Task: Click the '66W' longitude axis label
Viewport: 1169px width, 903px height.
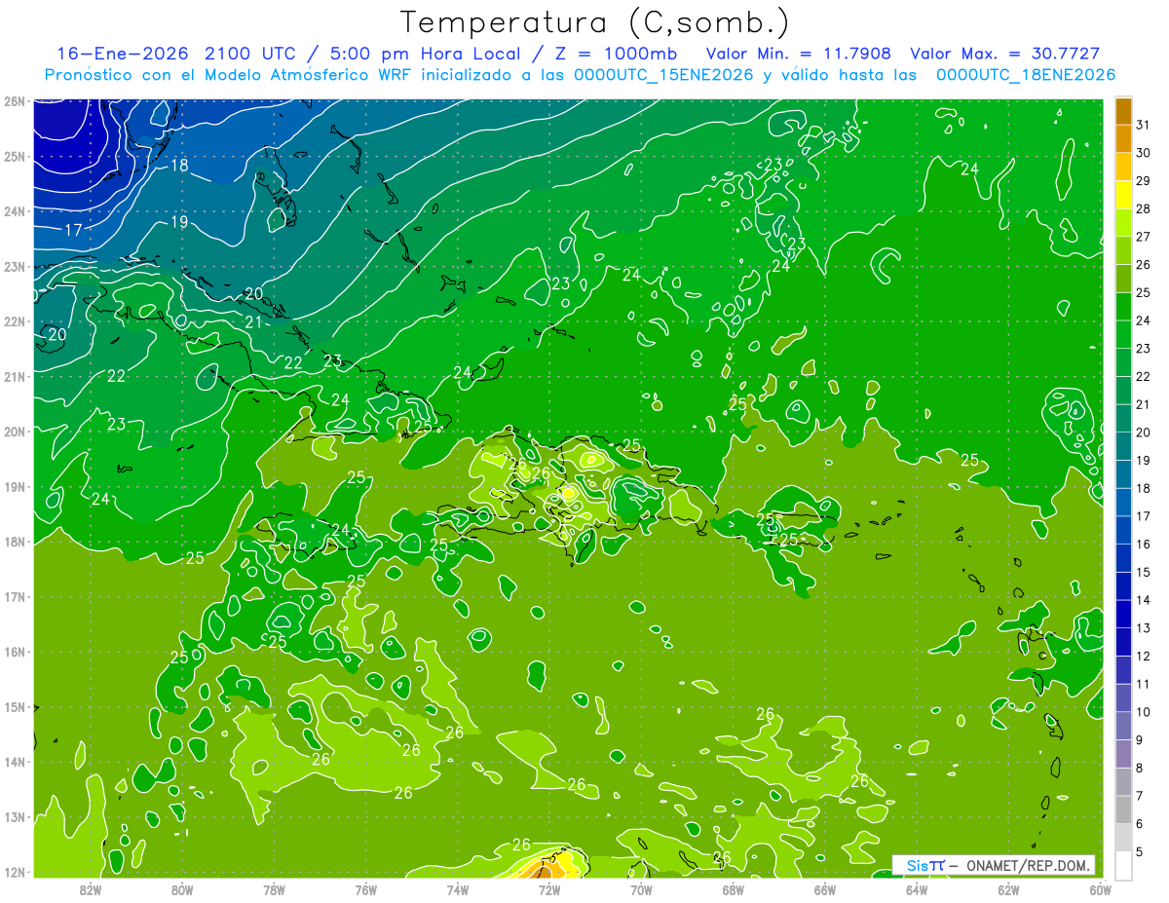Action: (825, 889)
